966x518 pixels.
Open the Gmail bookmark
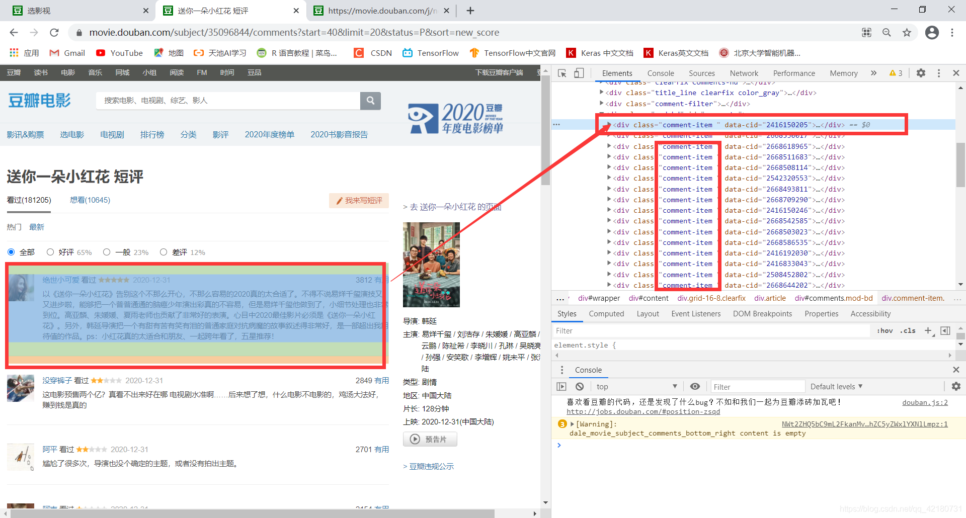[x=67, y=53]
